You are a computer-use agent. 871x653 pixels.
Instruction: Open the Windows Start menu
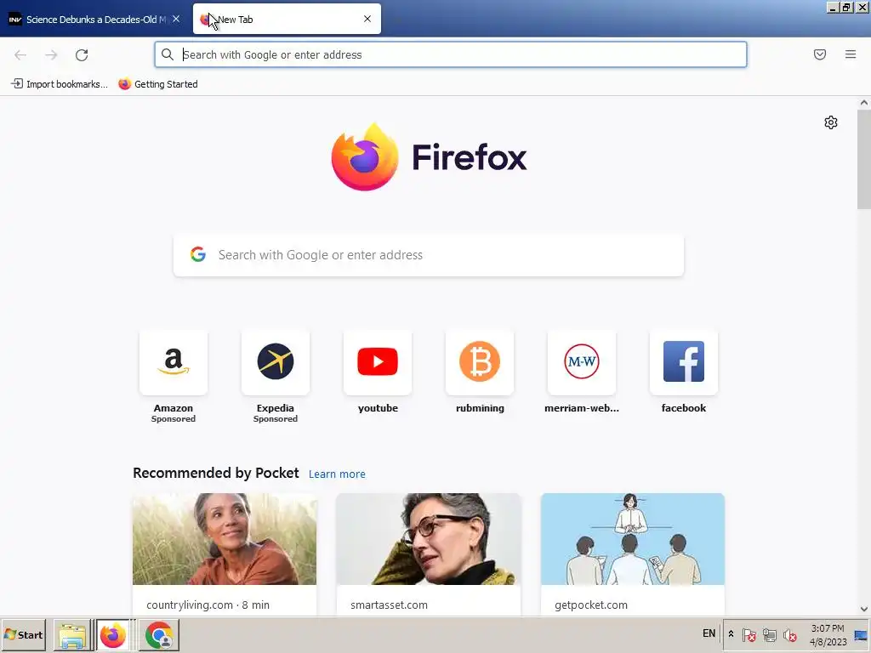23,634
